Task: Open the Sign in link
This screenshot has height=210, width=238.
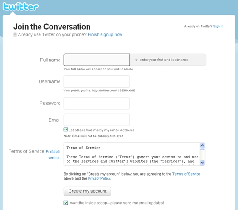Action: 218,26
